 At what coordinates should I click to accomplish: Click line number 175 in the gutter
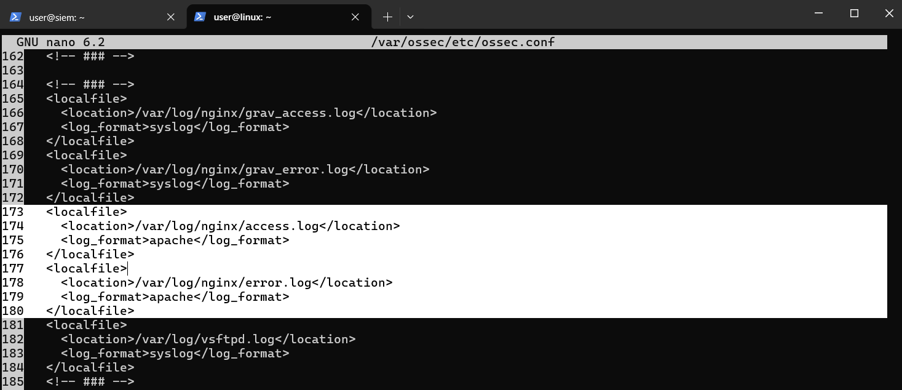pyautogui.click(x=13, y=241)
